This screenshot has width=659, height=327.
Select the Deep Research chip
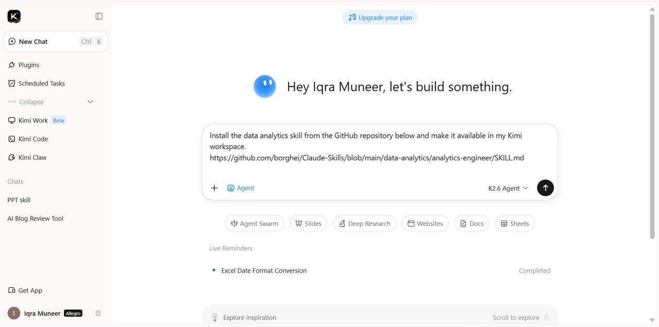365,224
